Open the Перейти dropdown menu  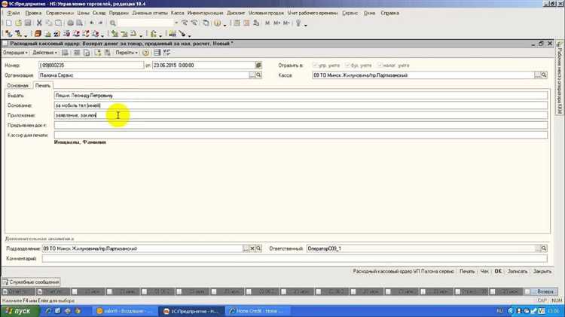(127, 53)
